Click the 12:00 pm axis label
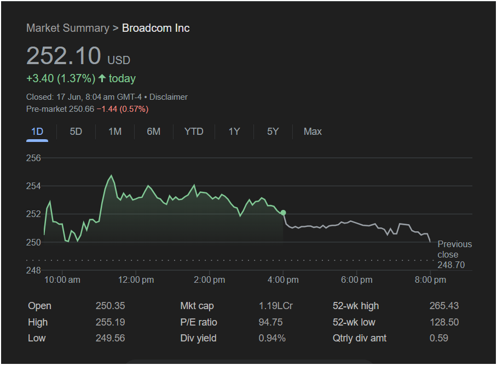497x365 pixels. pos(136,280)
